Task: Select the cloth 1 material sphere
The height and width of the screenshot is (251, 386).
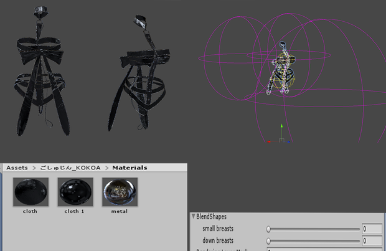Action: (75, 192)
